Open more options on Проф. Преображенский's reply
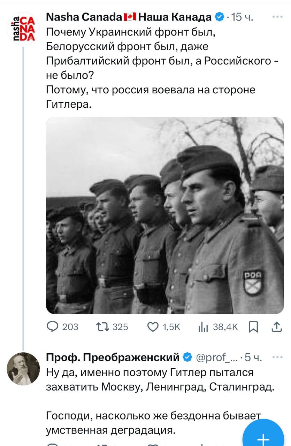 (x=277, y=357)
